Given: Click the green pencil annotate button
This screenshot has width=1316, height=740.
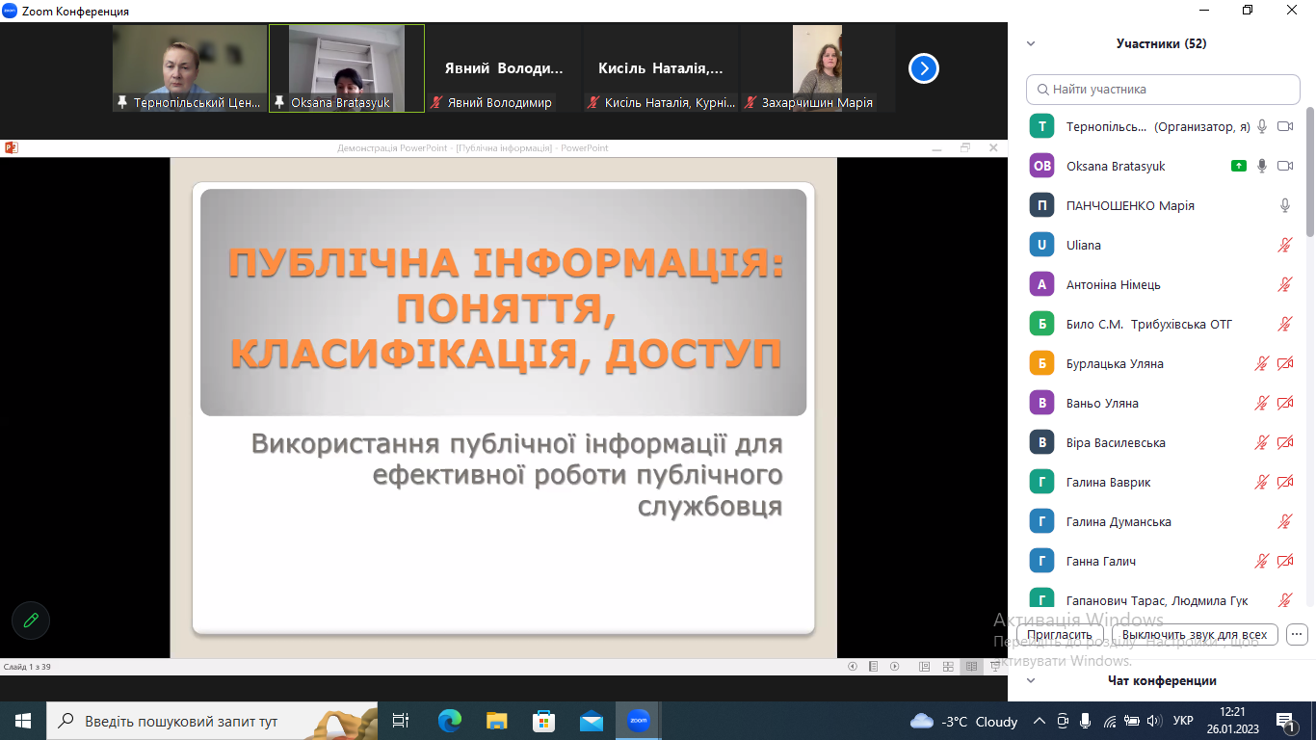Looking at the screenshot, I should click(31, 621).
